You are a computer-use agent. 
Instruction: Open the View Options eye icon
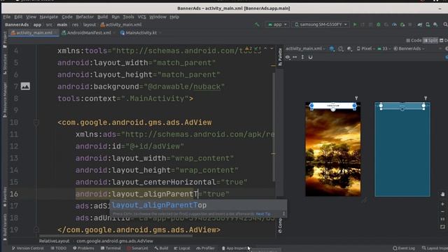(x=288, y=57)
